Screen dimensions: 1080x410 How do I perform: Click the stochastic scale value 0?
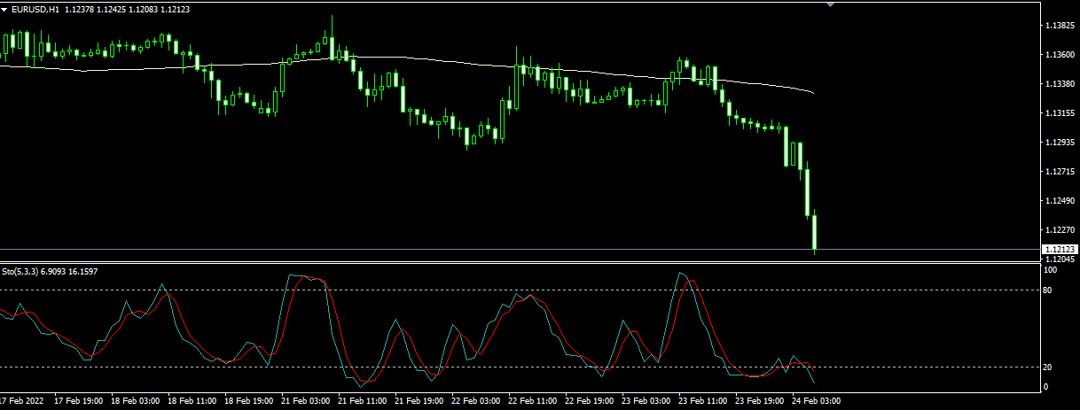(x=1048, y=386)
